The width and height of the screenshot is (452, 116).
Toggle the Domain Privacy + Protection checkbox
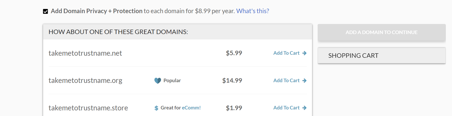click(45, 12)
